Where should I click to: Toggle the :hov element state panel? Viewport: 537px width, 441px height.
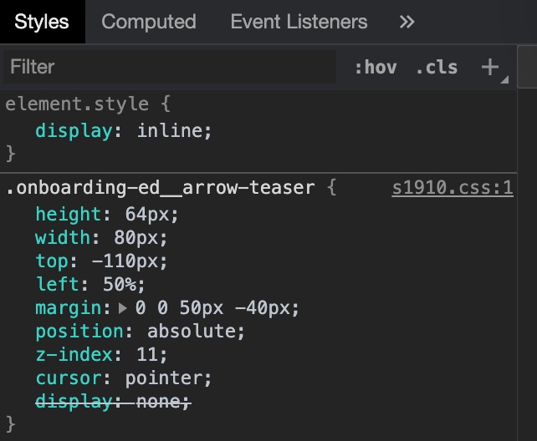click(375, 68)
